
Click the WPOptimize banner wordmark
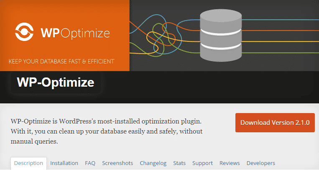(x=75, y=33)
